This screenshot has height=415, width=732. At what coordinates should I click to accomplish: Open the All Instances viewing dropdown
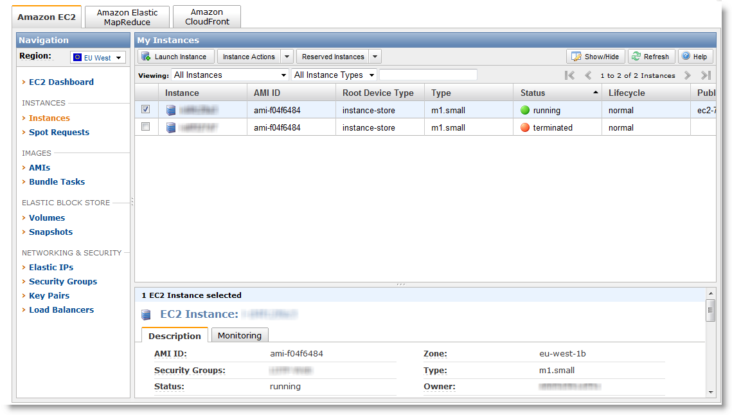click(230, 75)
